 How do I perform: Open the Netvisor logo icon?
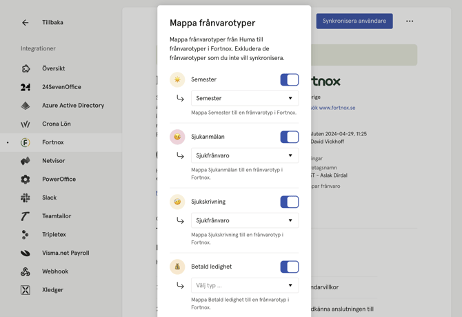pos(26,161)
